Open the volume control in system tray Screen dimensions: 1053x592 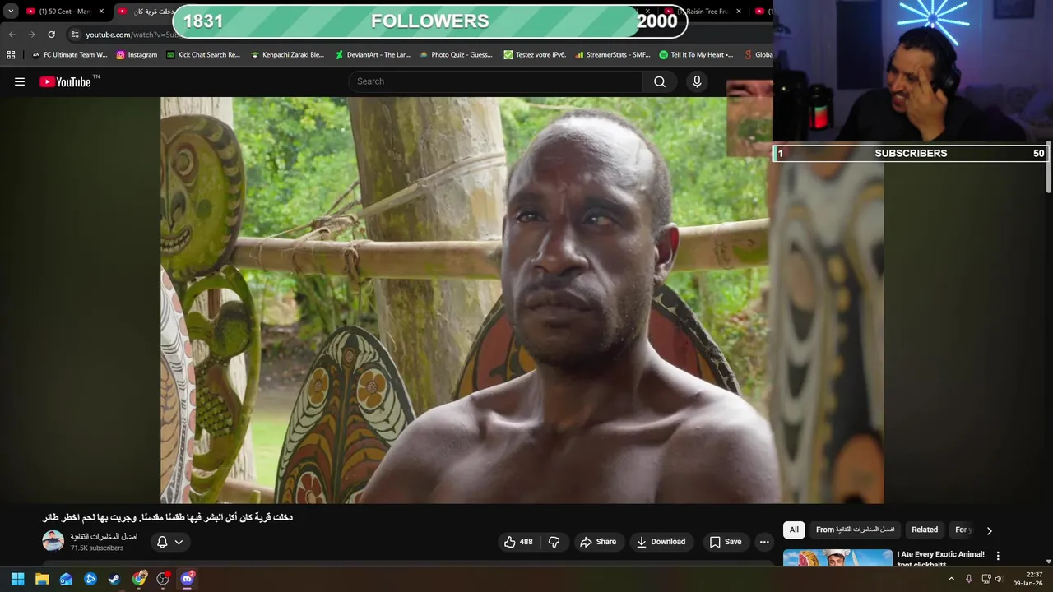[1000, 579]
